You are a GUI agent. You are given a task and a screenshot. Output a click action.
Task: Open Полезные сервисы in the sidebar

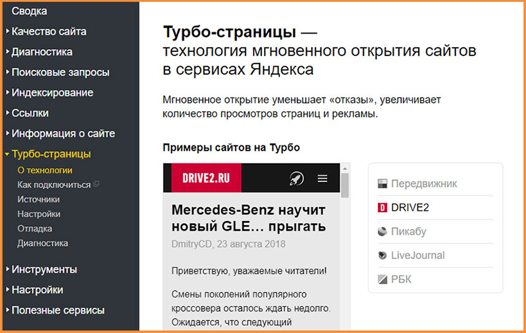point(58,310)
